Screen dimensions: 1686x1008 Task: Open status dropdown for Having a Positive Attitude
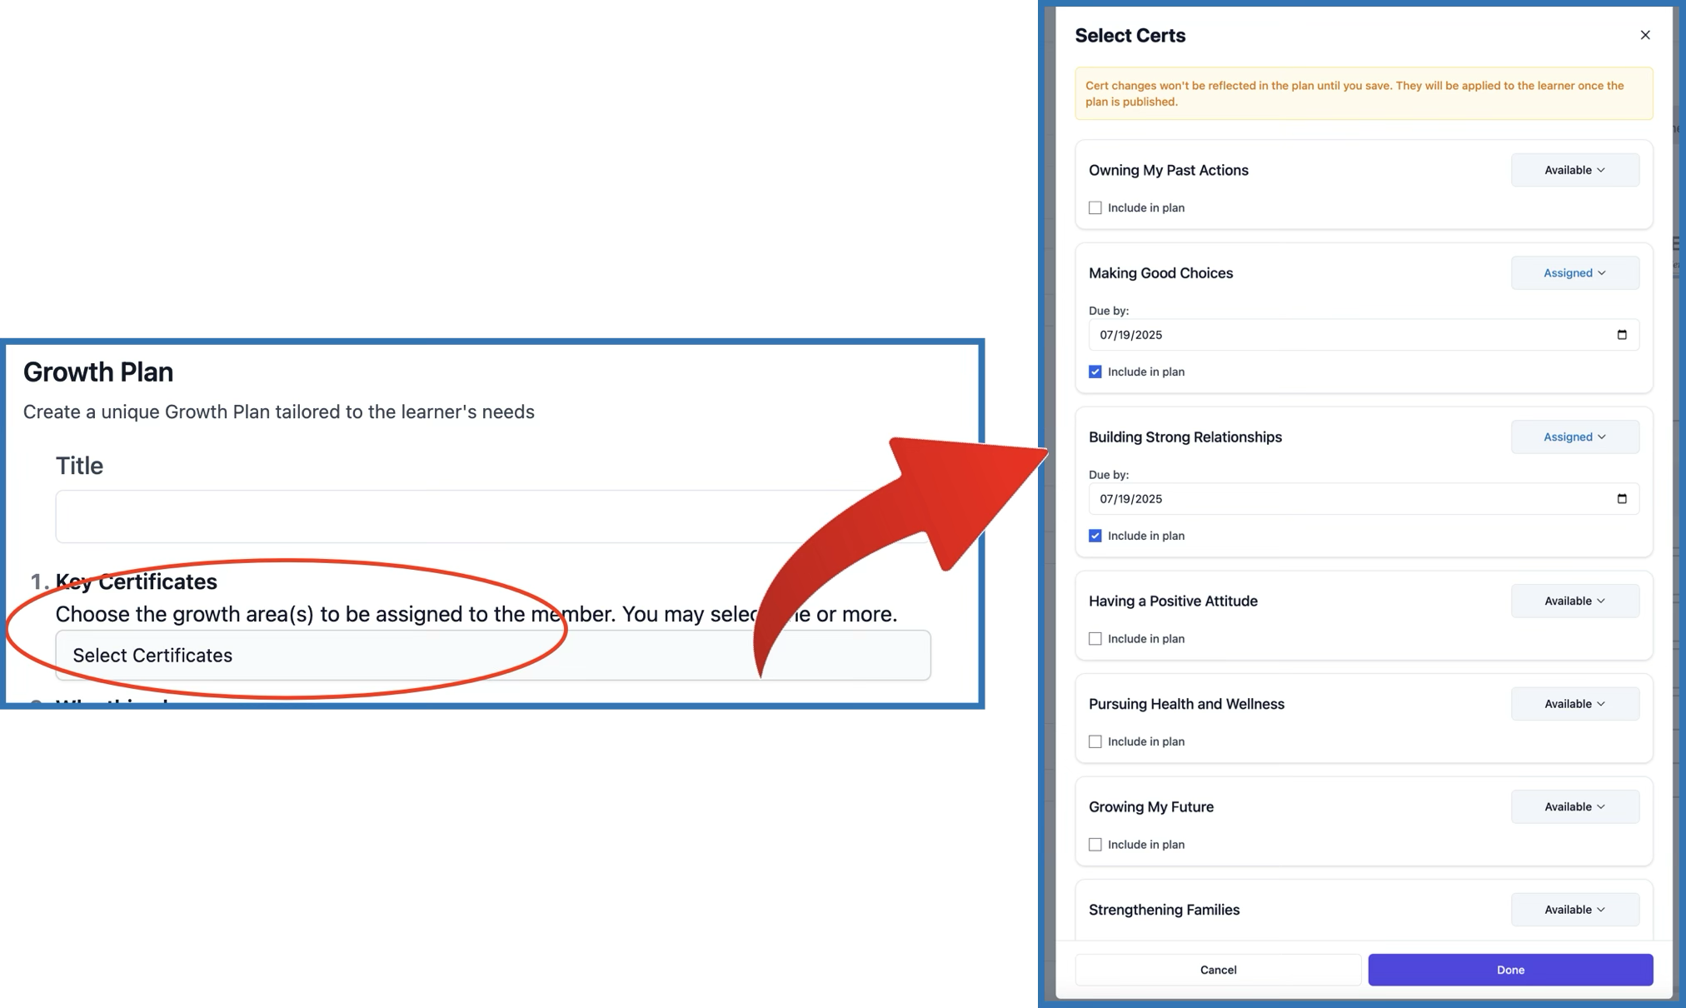(x=1574, y=601)
